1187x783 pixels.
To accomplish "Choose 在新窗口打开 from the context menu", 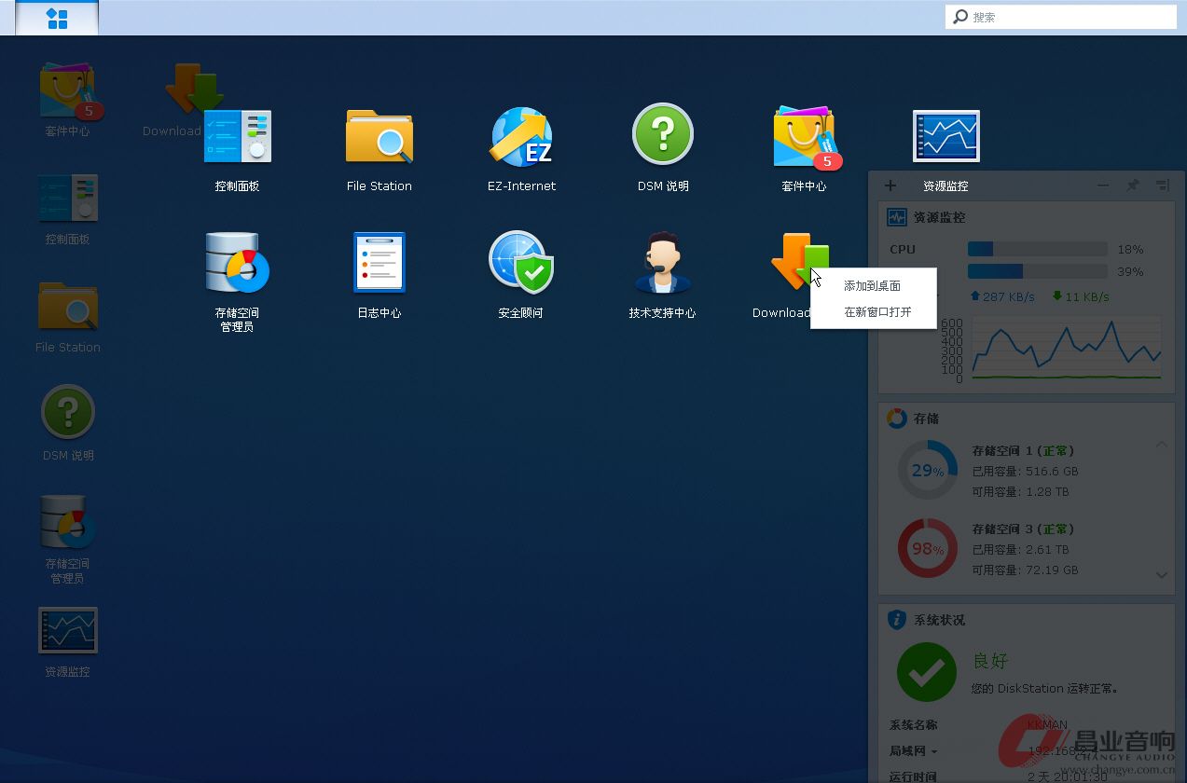I will [873, 311].
